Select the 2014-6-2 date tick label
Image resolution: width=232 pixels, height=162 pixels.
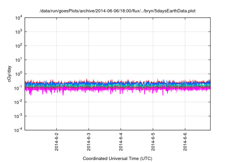[57, 142]
